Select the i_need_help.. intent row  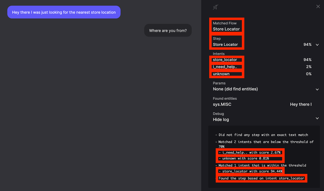point(262,67)
